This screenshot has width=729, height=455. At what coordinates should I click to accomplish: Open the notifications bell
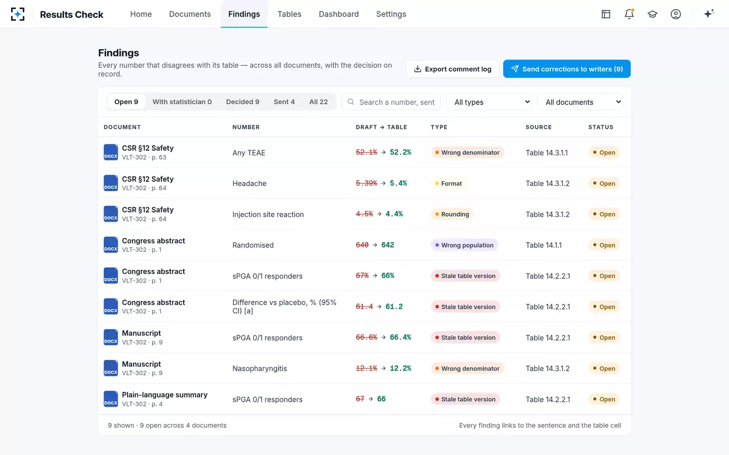[x=629, y=14]
